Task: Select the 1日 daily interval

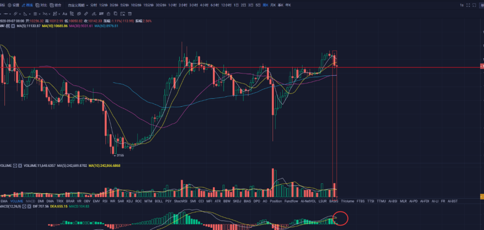Action: click(236, 5)
